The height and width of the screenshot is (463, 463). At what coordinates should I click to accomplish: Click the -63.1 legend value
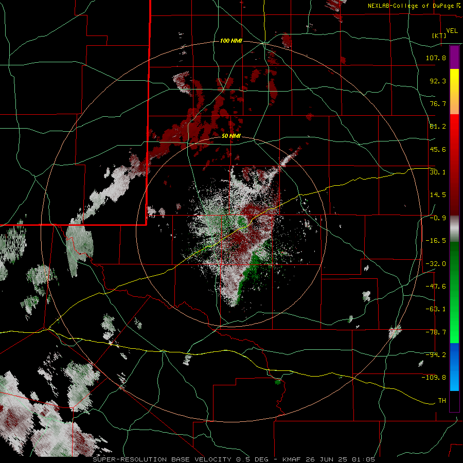[436, 309]
